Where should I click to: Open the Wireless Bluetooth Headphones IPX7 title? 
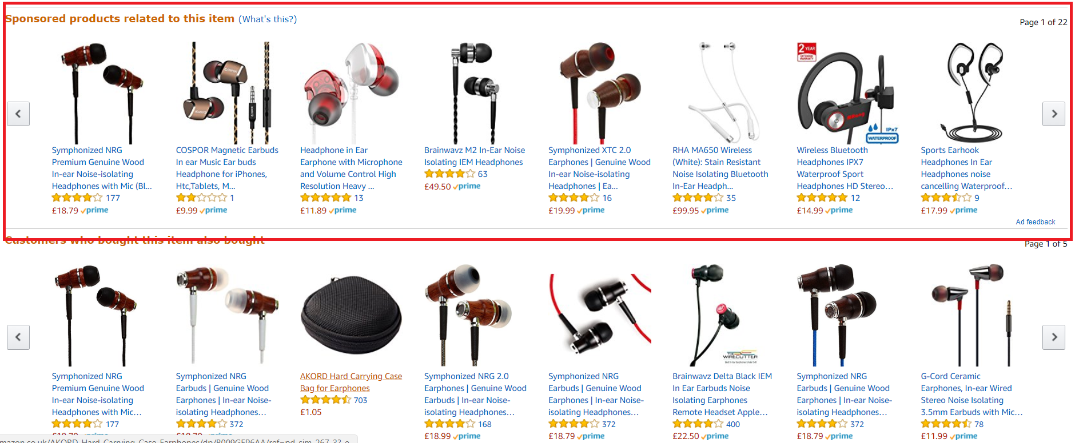click(845, 168)
